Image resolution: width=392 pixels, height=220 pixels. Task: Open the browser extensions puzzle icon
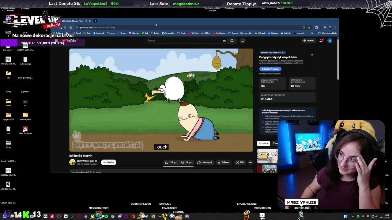pyautogui.click(x=317, y=28)
